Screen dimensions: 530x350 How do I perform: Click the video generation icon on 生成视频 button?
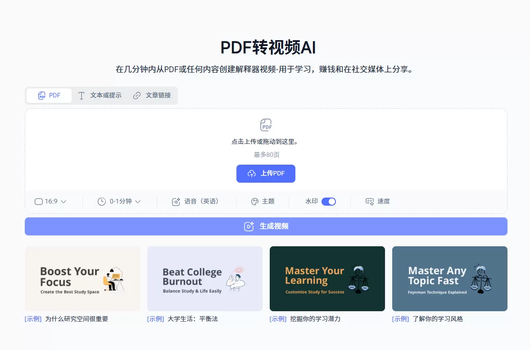tap(248, 226)
